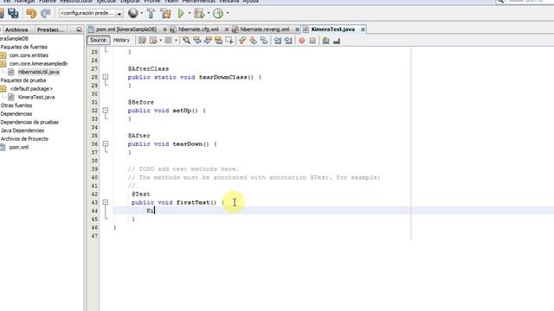Viewport: 554px width, 311px height.
Task: Collapse tearDownClass() code fold on line 28
Action: [x=106, y=77]
